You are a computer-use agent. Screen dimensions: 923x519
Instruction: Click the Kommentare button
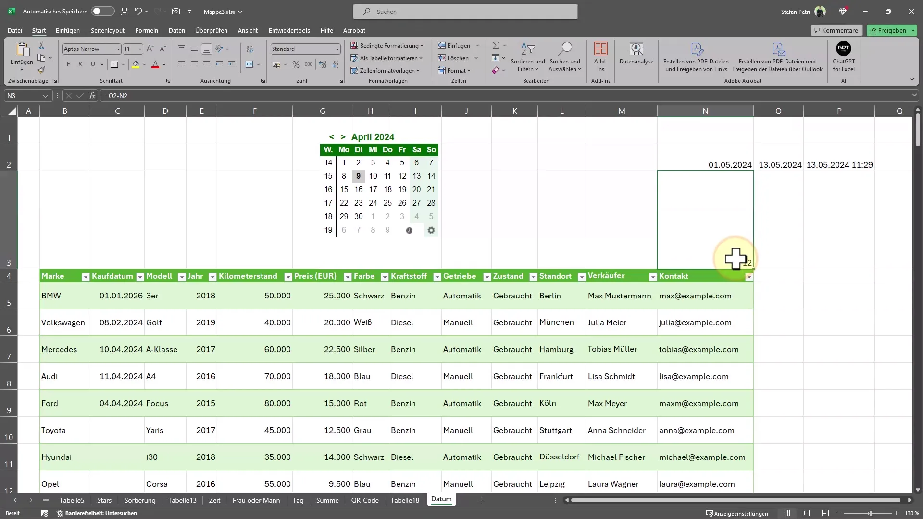click(x=836, y=30)
